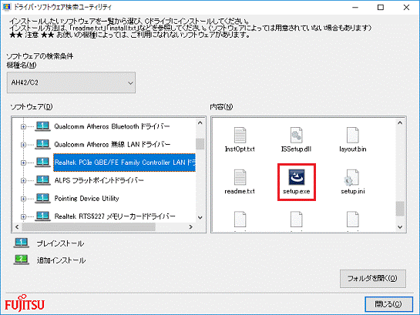Click the 閉じる(C) button
The image size is (420, 315).
(388, 304)
